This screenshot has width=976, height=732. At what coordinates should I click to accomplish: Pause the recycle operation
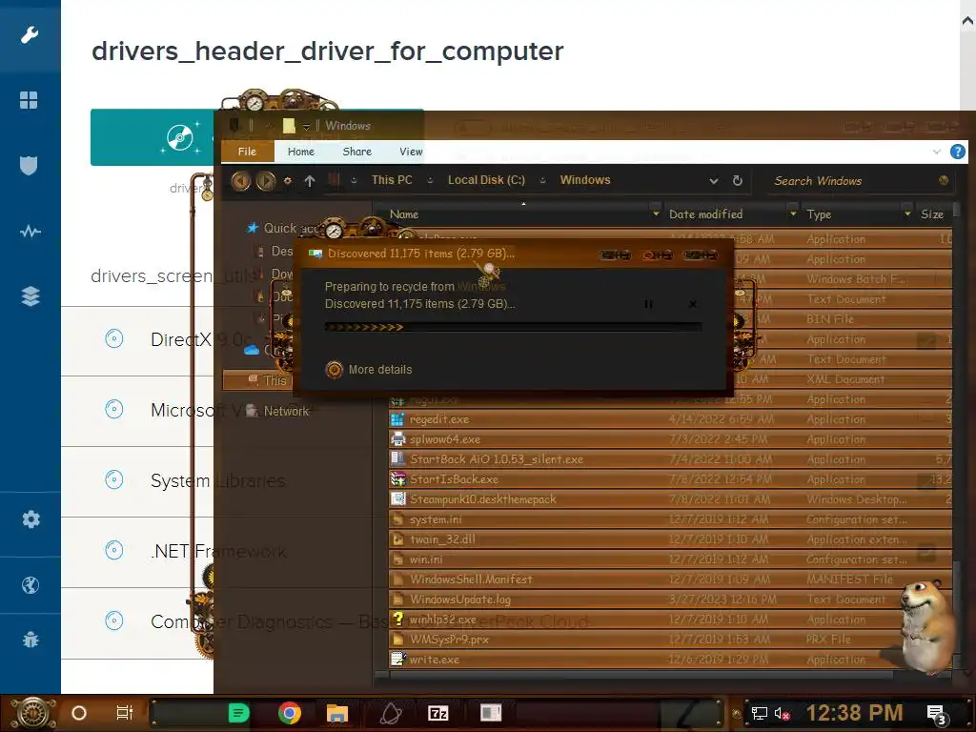tap(648, 304)
